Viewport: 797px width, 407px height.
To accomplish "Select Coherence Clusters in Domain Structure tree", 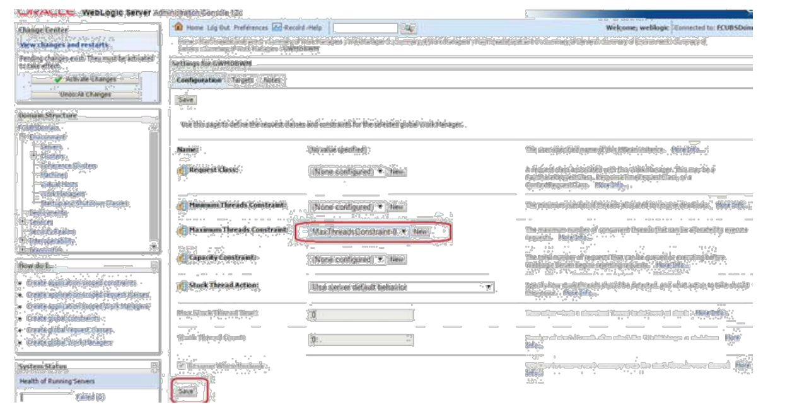I will coord(68,165).
